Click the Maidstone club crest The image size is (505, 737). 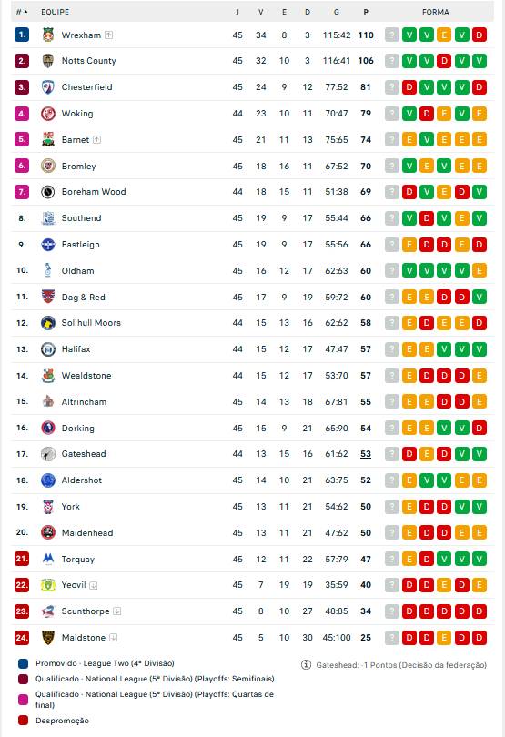(48, 637)
